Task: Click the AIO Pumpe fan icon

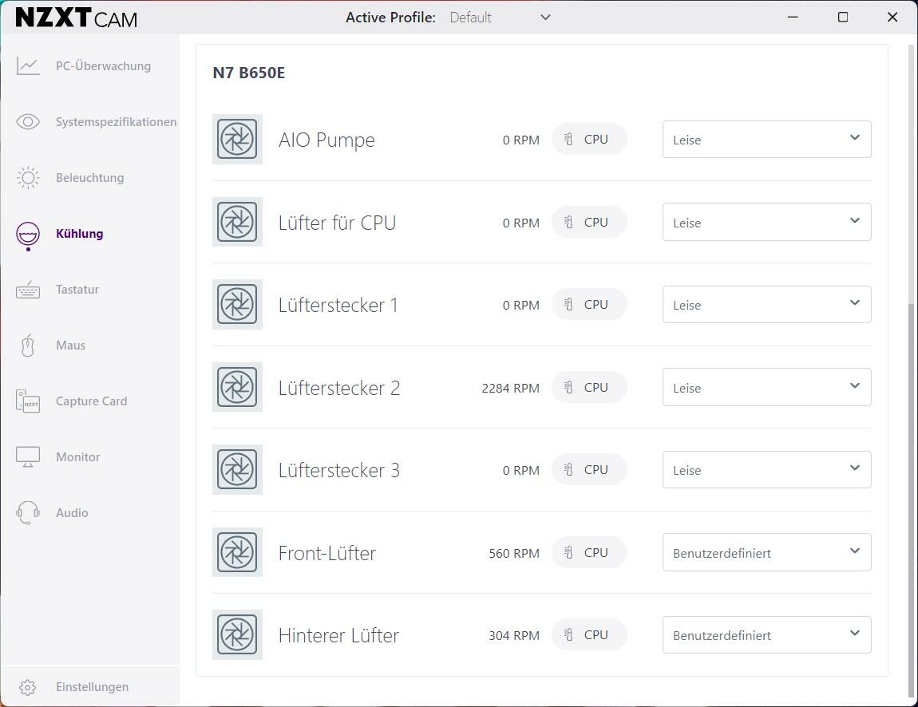Action: pos(237,139)
